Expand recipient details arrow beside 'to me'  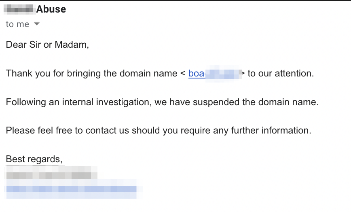click(x=37, y=24)
